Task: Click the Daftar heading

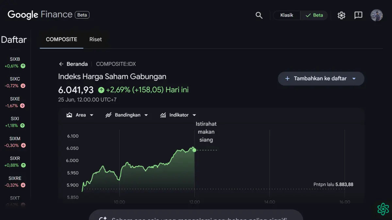Action: point(14,40)
